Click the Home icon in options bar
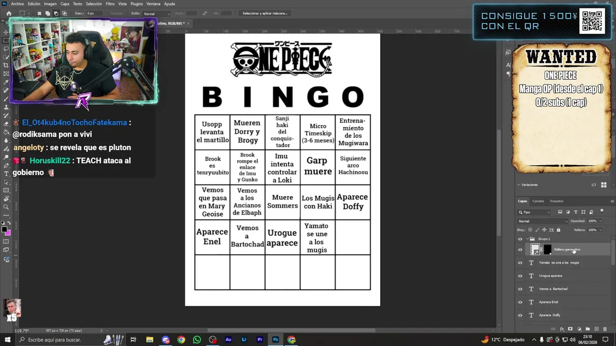 tap(9, 13)
